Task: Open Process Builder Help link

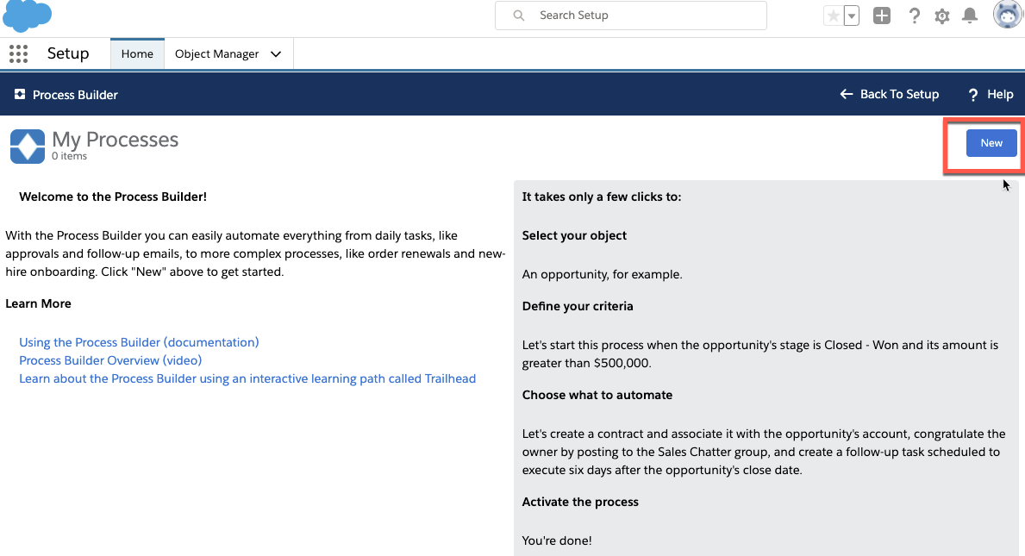Action: (x=991, y=95)
